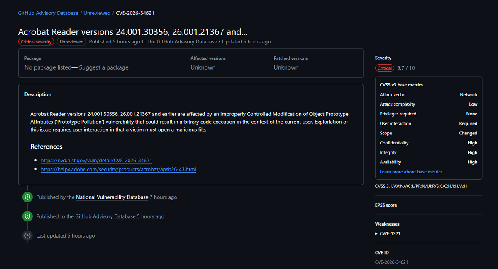Viewport: 498px width, 269px height.
Task: Click the Critical badge in Severity sidebar
Action: point(385,68)
